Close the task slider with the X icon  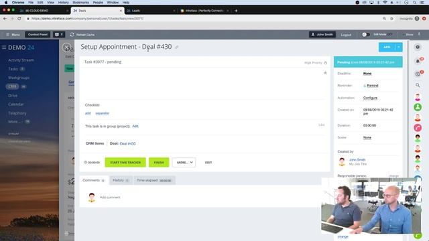[x=66, y=48]
